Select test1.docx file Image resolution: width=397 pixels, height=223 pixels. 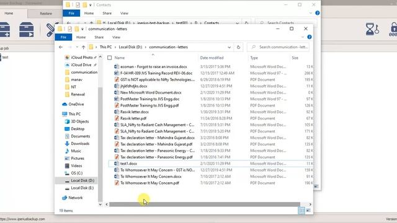pos(128,164)
